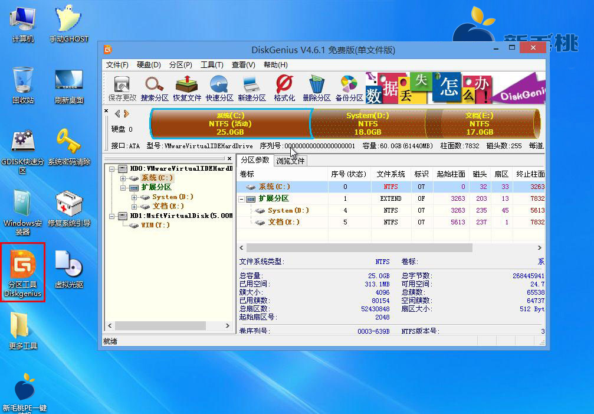Screen dimensions: 594x414
Task: Select System(D:) in the left tree
Action: tap(173, 197)
